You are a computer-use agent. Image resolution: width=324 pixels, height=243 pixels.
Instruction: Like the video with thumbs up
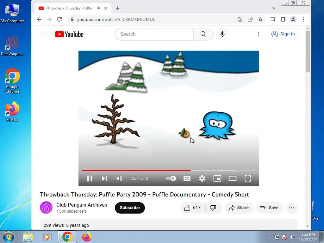pyautogui.click(x=193, y=208)
